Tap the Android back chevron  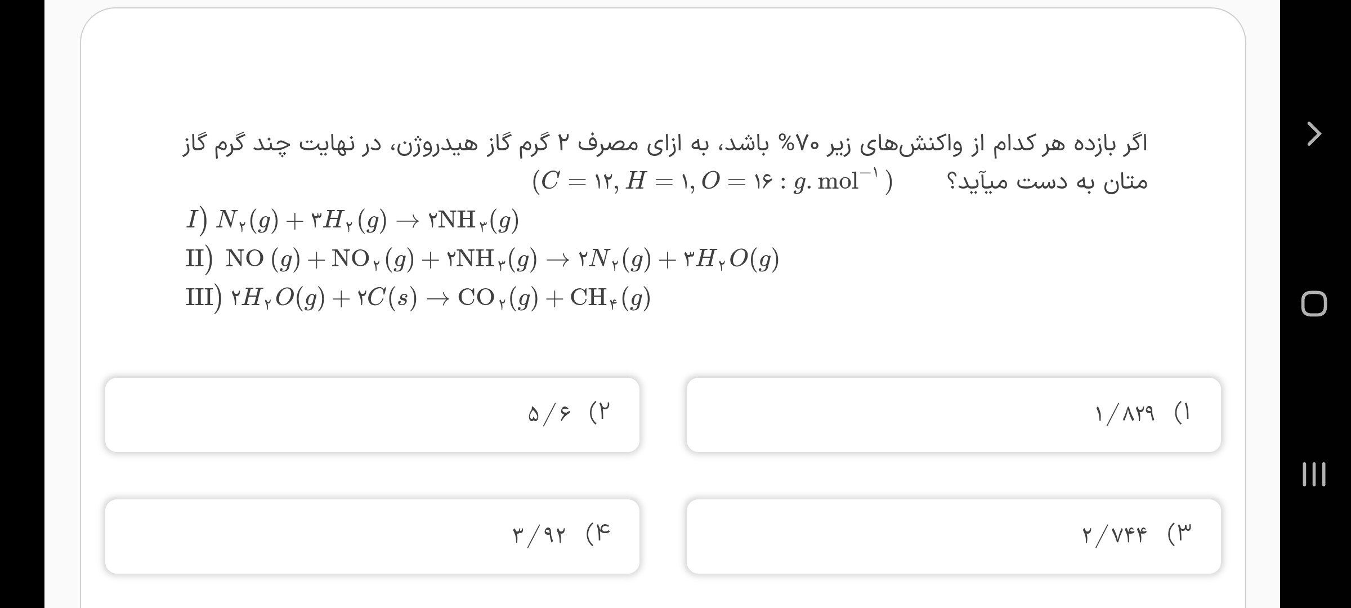[1314, 134]
